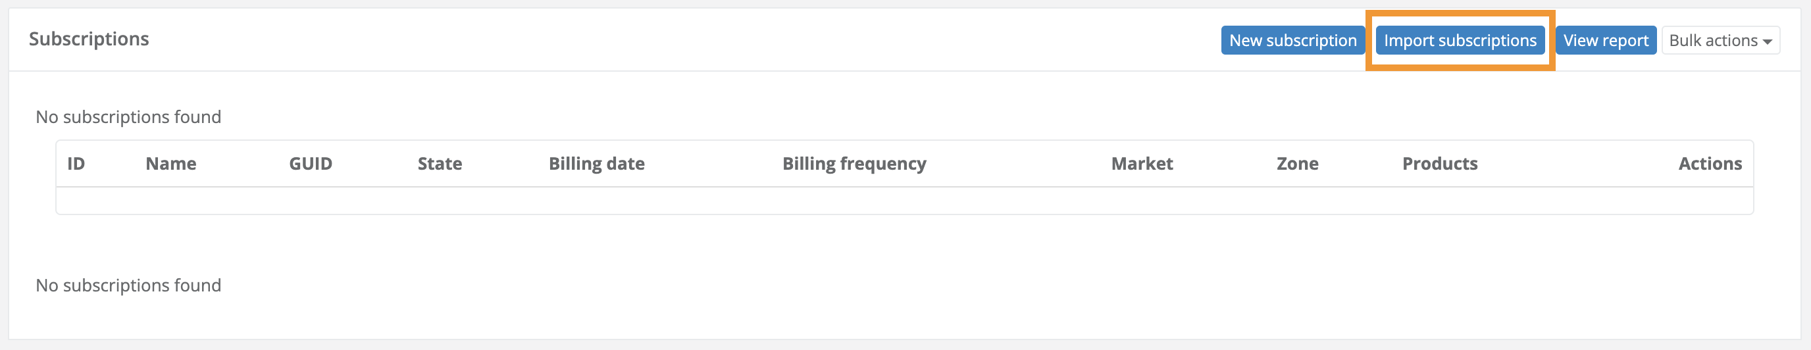1811x350 pixels.
Task: Select the GUID column header
Action: (x=310, y=164)
